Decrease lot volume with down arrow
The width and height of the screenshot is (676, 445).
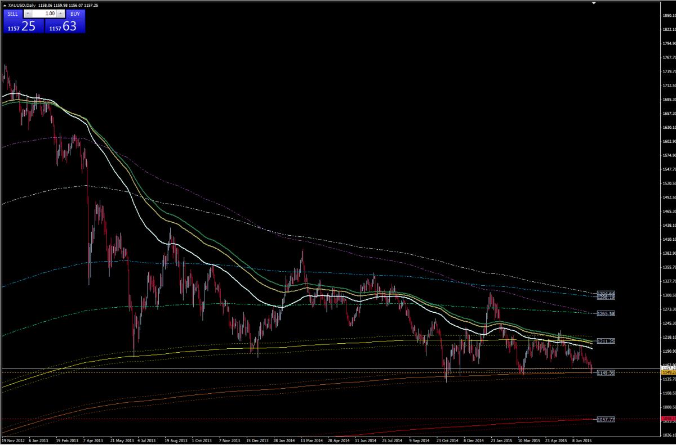tap(28, 13)
